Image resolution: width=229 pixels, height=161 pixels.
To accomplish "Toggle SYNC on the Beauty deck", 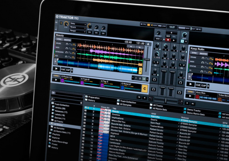I will tap(59, 39).
